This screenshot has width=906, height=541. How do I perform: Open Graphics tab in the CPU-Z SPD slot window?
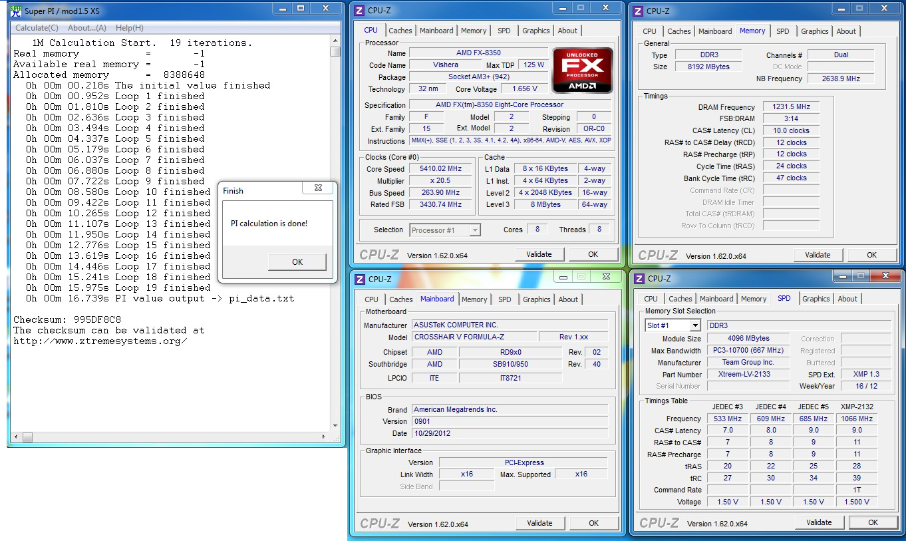(x=816, y=299)
